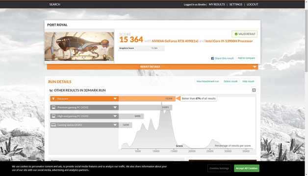Expand the This score dropdown arrow

coord(115,99)
